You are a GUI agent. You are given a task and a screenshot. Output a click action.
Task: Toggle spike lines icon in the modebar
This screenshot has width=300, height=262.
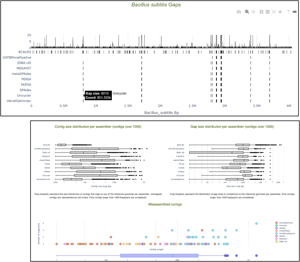[288, 12]
